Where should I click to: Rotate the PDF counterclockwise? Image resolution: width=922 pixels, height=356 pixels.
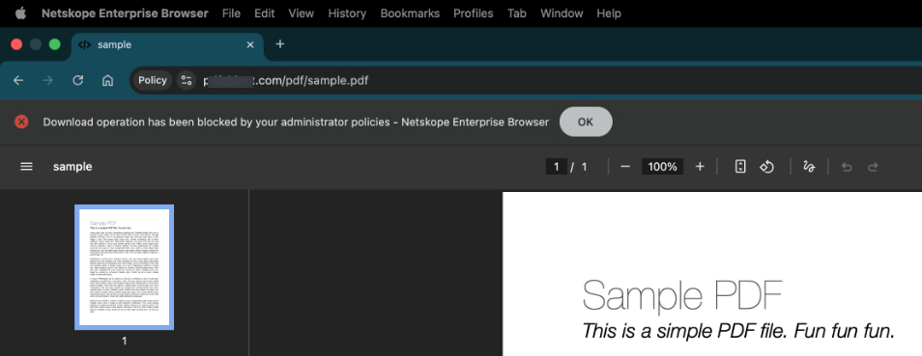(x=766, y=167)
